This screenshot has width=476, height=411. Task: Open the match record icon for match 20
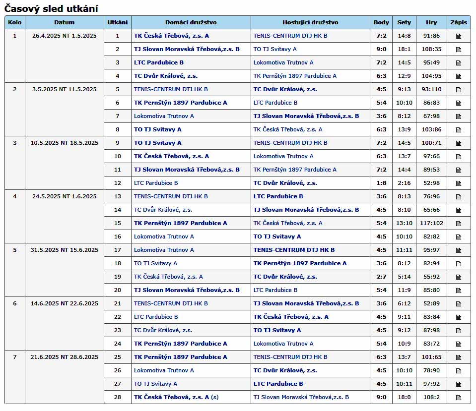[459, 291]
